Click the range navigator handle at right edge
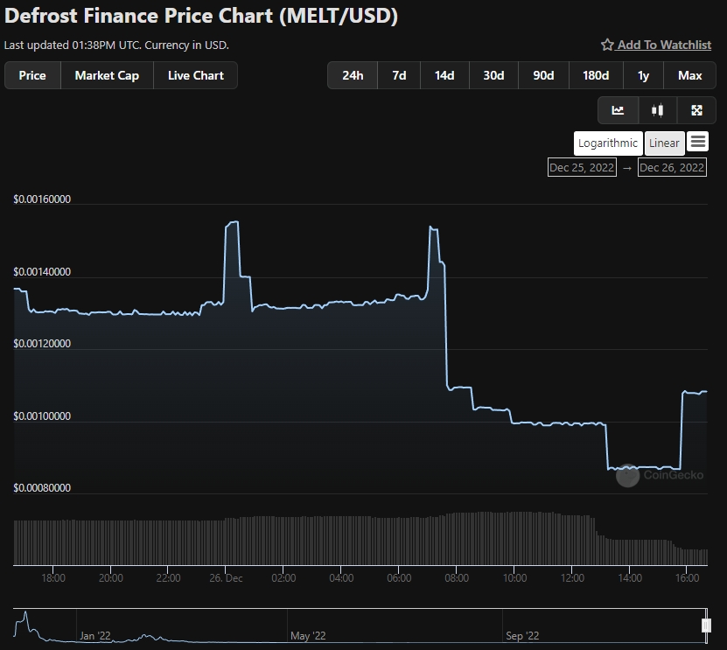Viewport: 727px width, 650px height. [706, 626]
